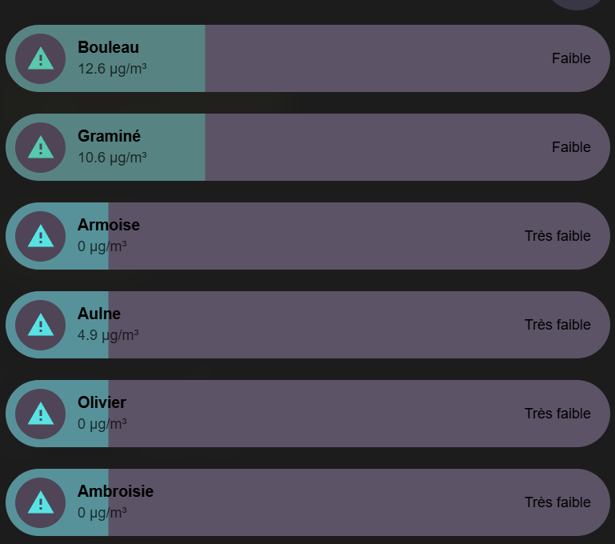The width and height of the screenshot is (615, 544).
Task: Click the Aulne alert triangle icon
Action: 41,325
